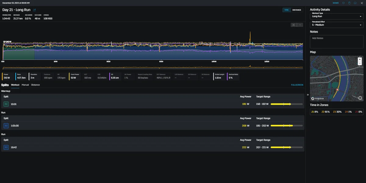
Task: Collapse the side panel with the double chevron
Action: coord(308,95)
